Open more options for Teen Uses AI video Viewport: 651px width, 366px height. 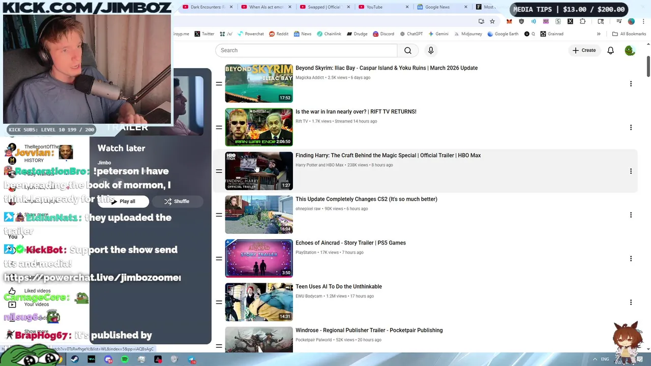pos(631,302)
